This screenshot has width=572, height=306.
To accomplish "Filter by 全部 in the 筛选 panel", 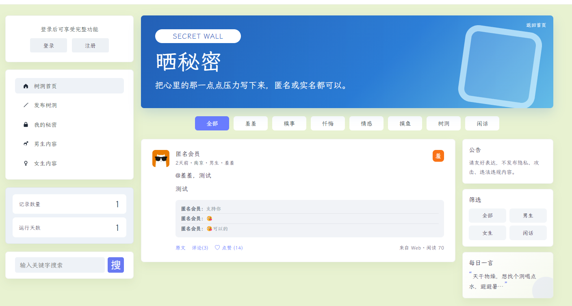I will click(487, 216).
